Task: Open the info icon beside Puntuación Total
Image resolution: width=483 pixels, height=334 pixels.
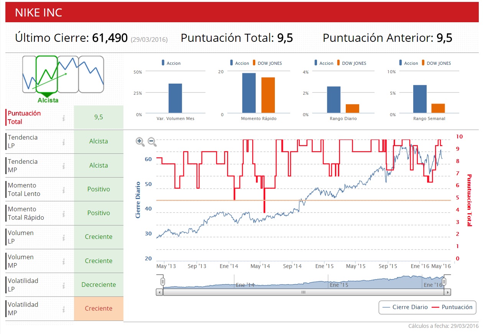Action: click(x=64, y=118)
